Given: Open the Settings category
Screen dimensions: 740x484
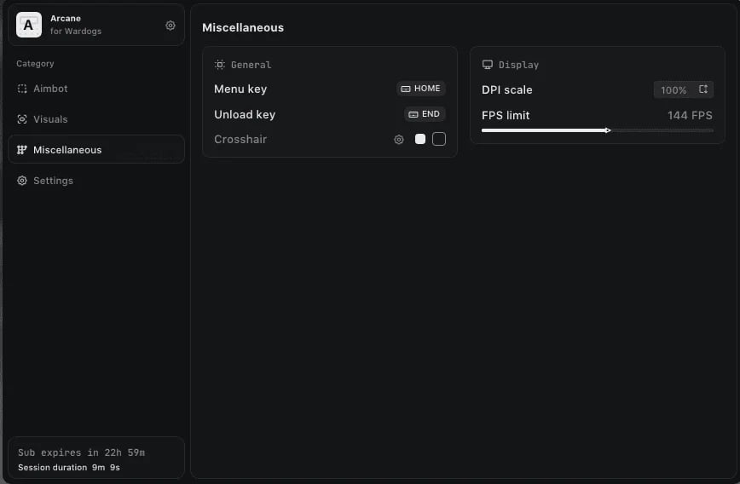Looking at the screenshot, I should 96,181.
